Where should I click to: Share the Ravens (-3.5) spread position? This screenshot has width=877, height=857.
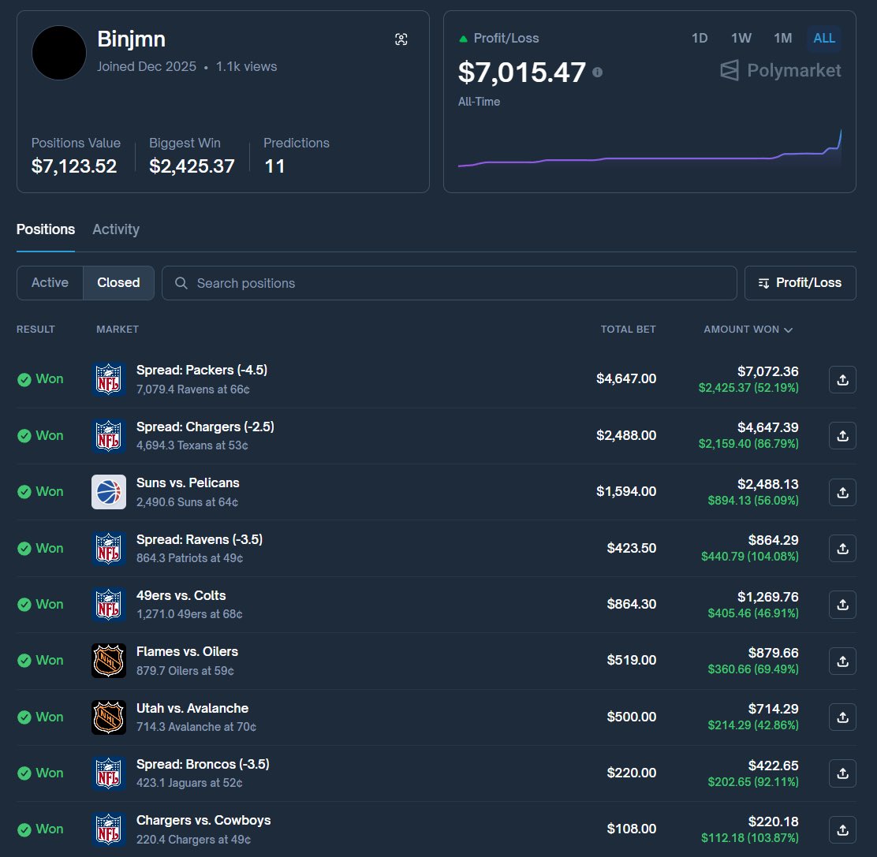coord(842,549)
